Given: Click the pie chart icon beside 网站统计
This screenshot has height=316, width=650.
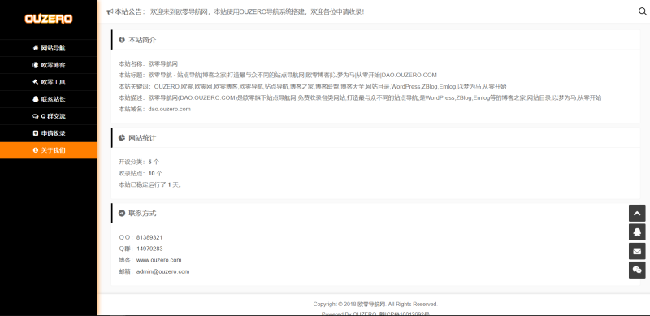Looking at the screenshot, I should pos(122,137).
